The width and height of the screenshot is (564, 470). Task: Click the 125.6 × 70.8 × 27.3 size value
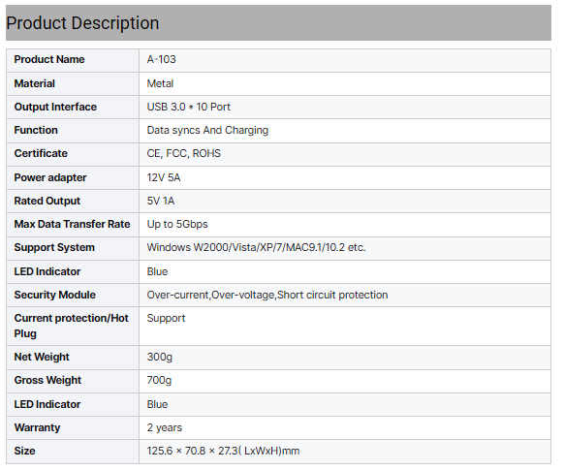223,451
